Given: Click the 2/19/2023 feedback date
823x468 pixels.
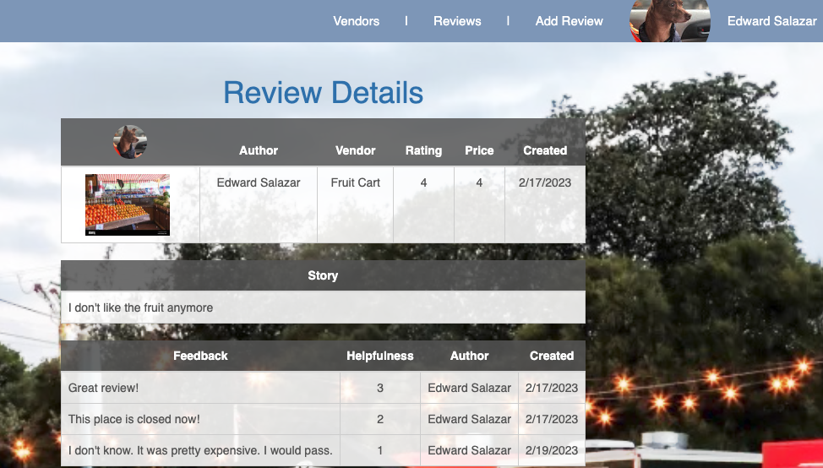Looking at the screenshot, I should [552, 451].
